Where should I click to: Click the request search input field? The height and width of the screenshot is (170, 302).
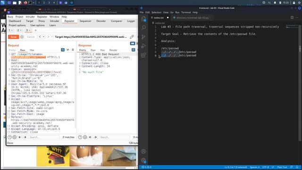[44, 137]
